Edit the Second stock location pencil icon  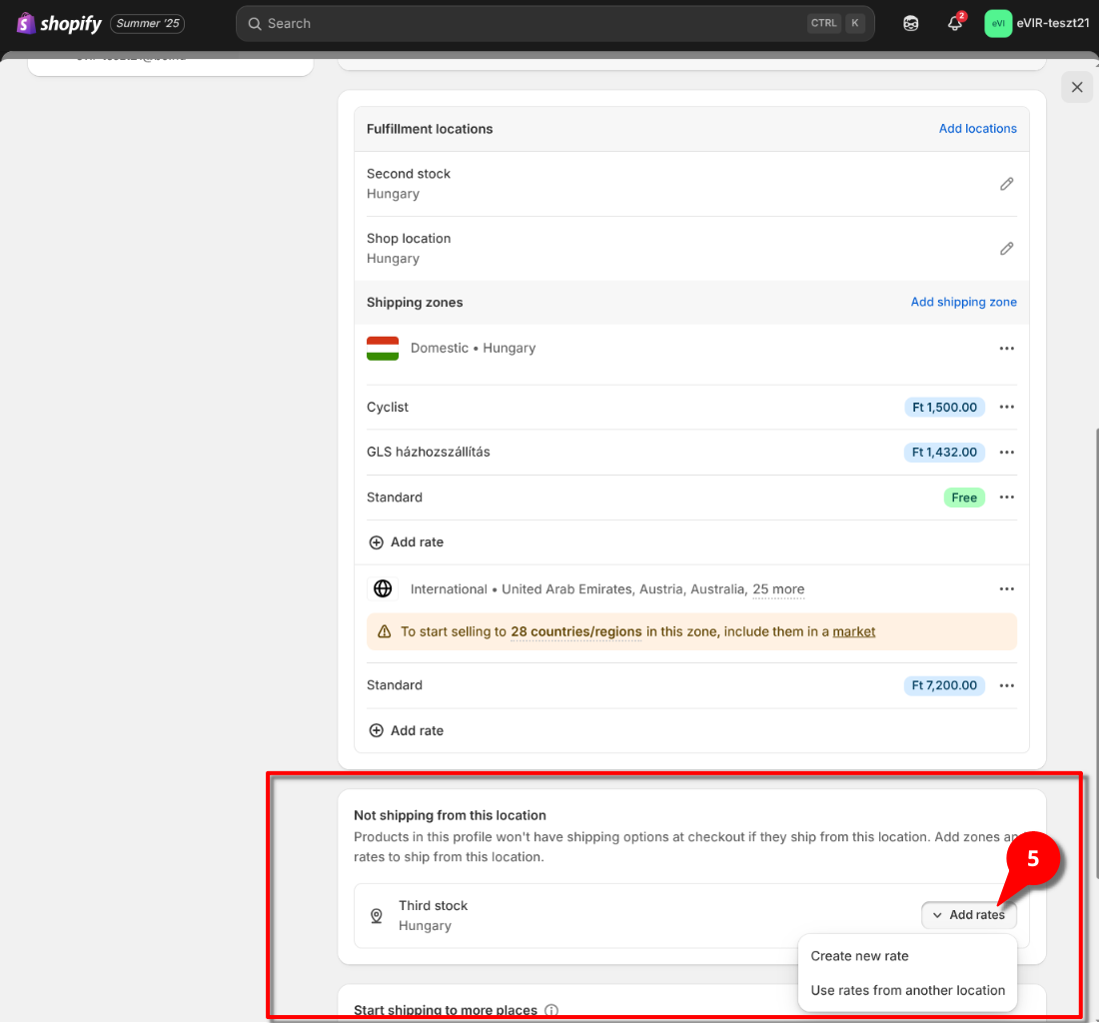1006,184
